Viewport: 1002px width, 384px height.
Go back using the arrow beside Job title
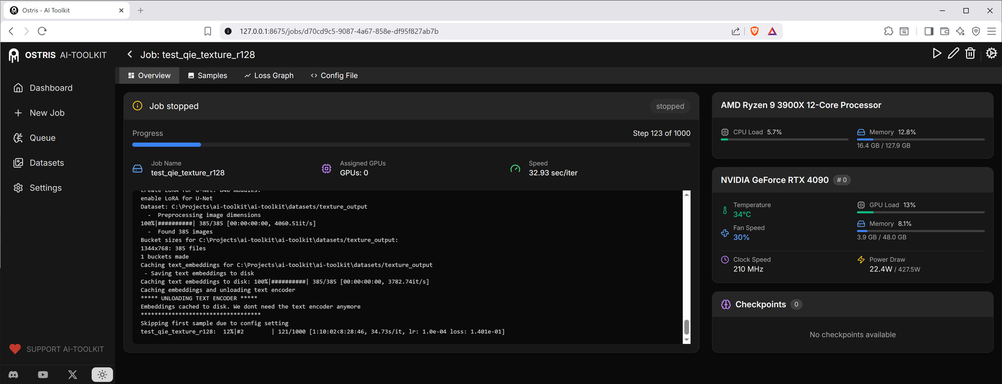pyautogui.click(x=130, y=54)
